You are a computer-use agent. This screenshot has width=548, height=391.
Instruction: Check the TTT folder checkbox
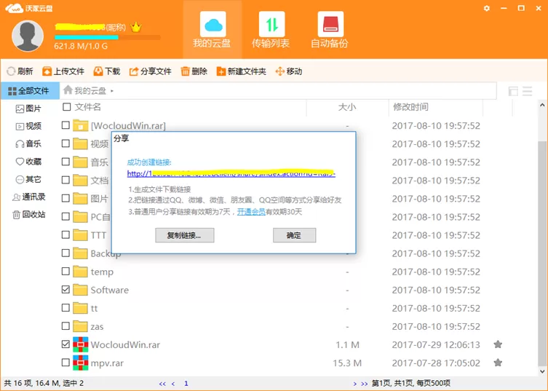coord(65,234)
